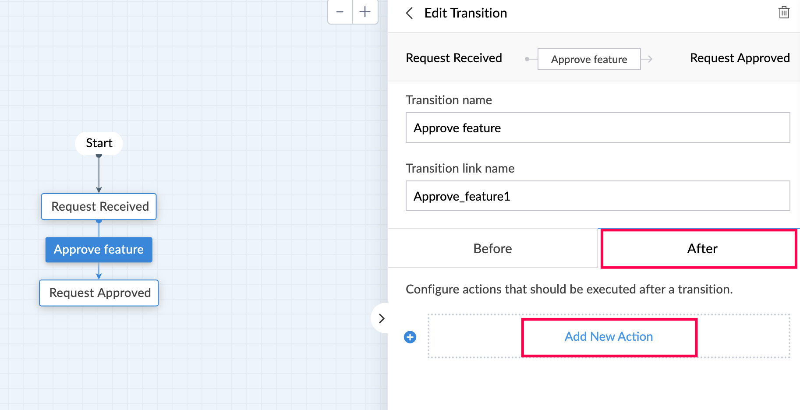Click the blue plus circle icon
This screenshot has width=800, height=410.
410,337
